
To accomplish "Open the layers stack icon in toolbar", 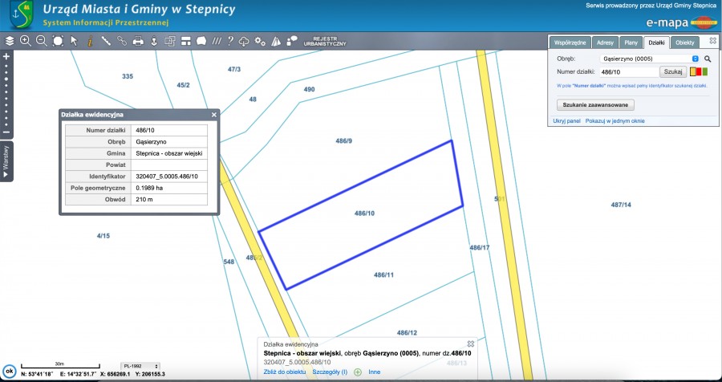I will click(x=9, y=41).
